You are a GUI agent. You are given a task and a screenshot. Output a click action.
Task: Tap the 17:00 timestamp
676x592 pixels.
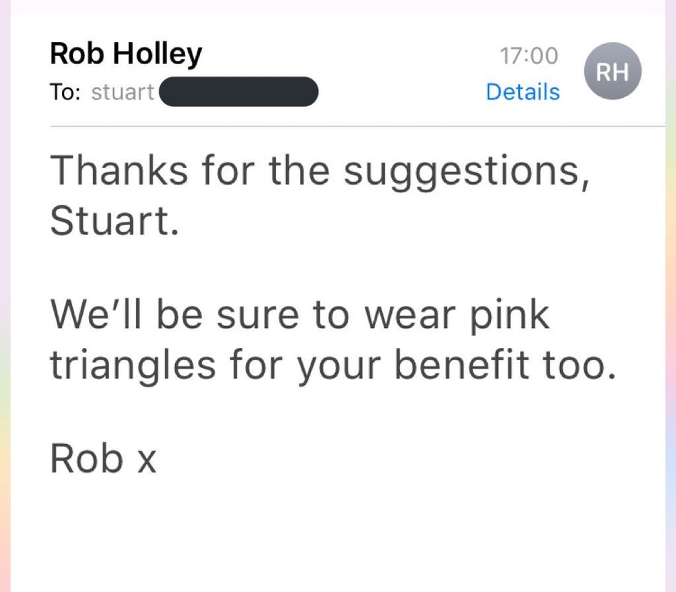click(528, 56)
